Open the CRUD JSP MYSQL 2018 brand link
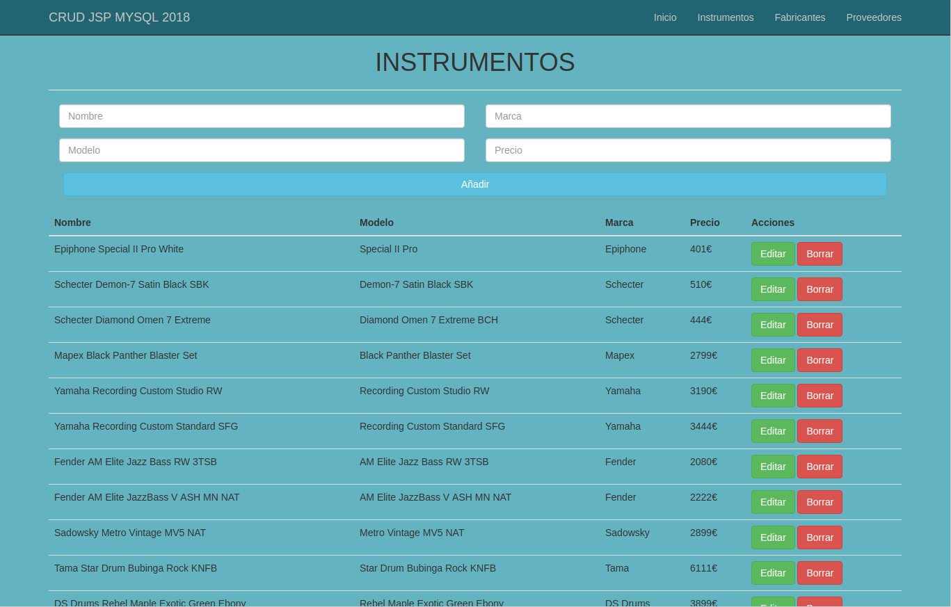Screen dimensions: 951x607 tap(119, 17)
